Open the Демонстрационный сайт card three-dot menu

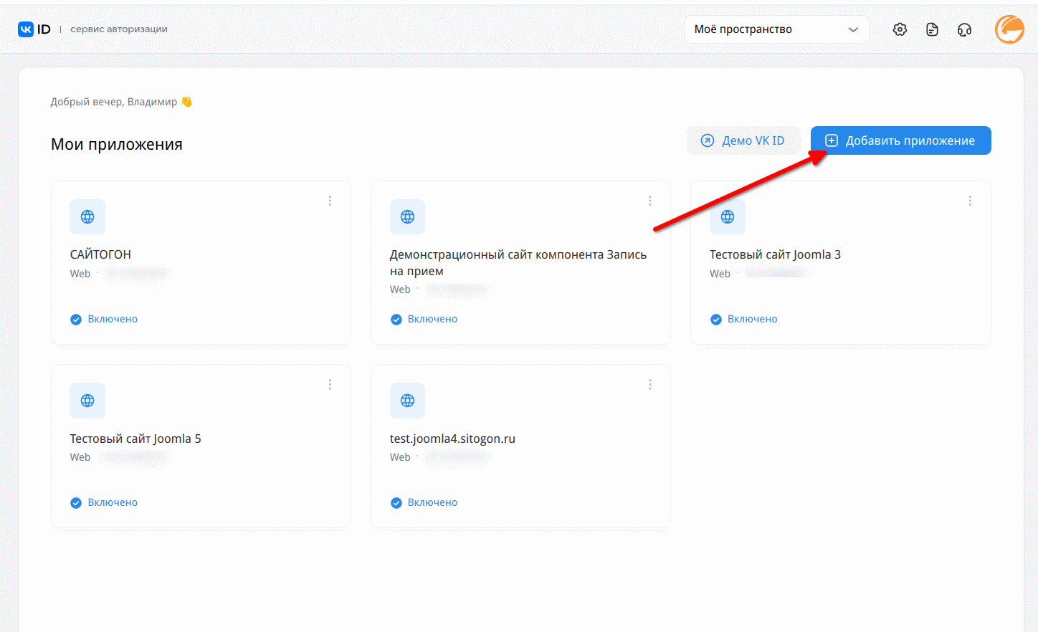(x=650, y=201)
